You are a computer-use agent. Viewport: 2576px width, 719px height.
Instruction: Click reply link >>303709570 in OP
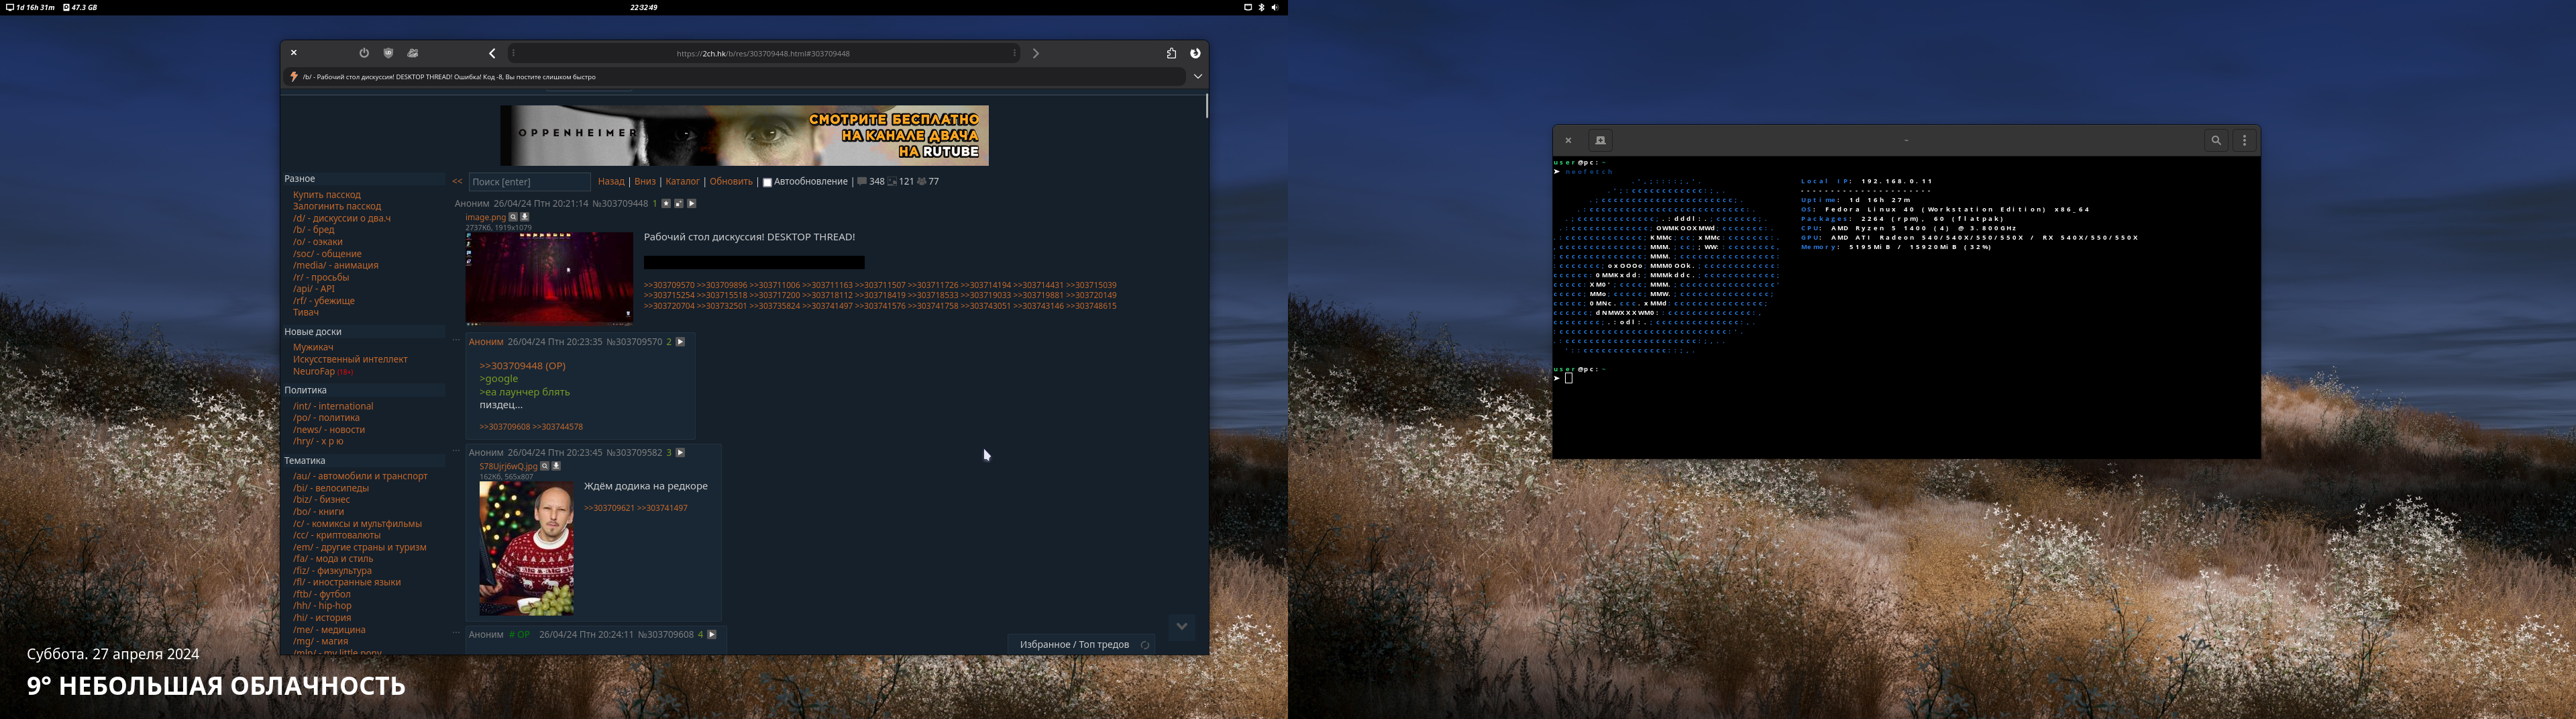(x=669, y=285)
